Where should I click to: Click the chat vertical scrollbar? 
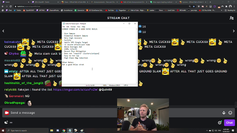tap(236, 104)
